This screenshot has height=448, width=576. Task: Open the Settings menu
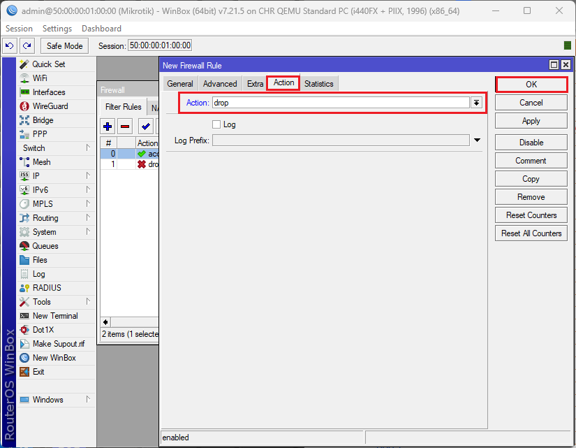click(x=57, y=29)
